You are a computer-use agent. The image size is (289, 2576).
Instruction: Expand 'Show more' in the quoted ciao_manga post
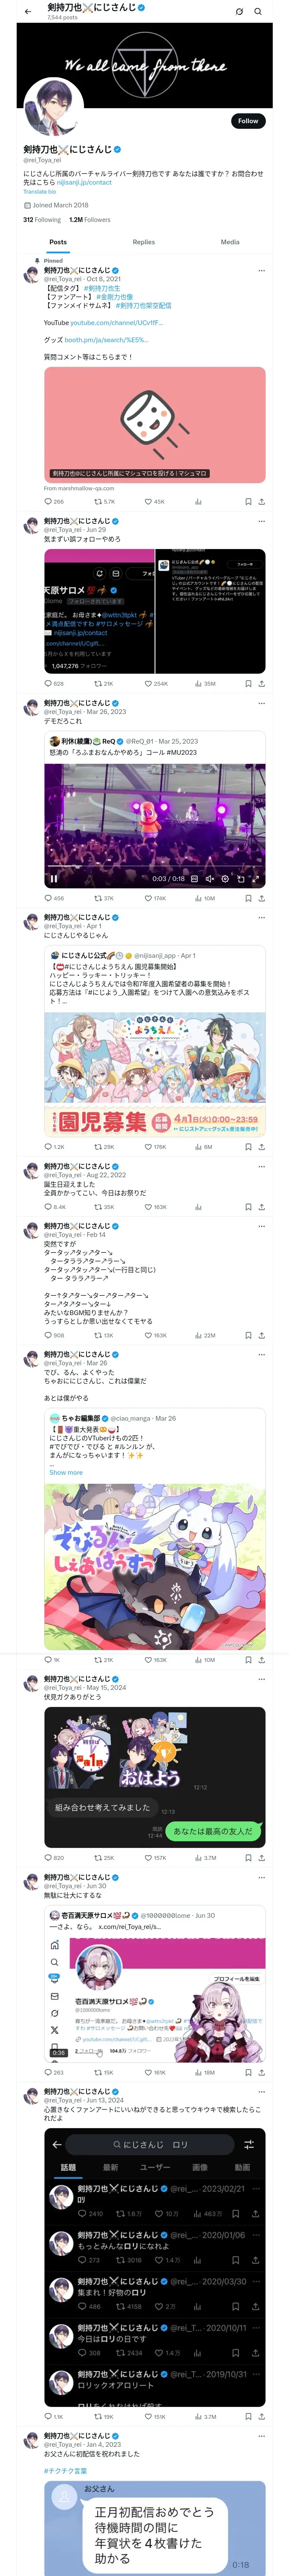[66, 1472]
